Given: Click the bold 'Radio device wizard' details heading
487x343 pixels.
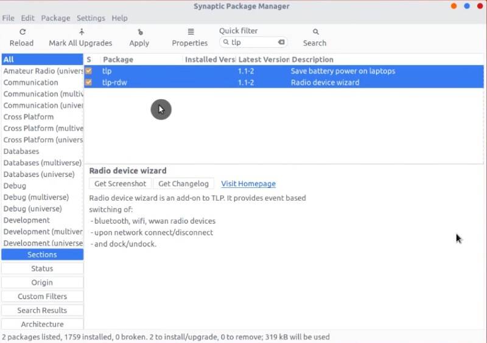Looking at the screenshot, I should click(x=128, y=171).
